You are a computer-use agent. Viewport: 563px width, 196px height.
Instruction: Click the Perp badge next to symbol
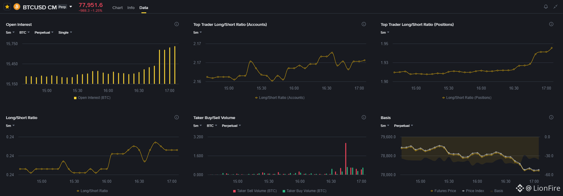[62, 7]
